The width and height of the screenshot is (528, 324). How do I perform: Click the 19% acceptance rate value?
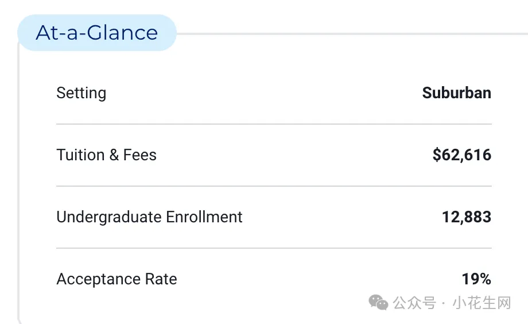point(476,279)
